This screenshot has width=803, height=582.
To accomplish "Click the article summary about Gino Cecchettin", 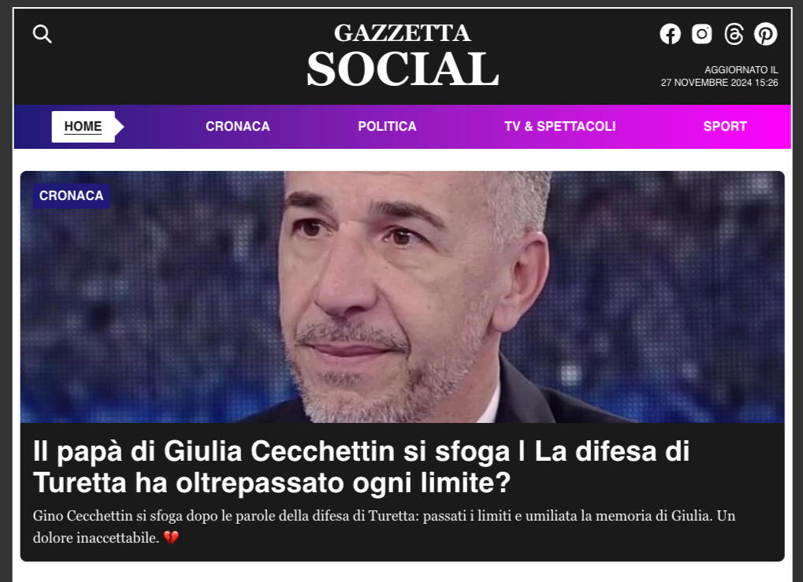I will tap(384, 527).
